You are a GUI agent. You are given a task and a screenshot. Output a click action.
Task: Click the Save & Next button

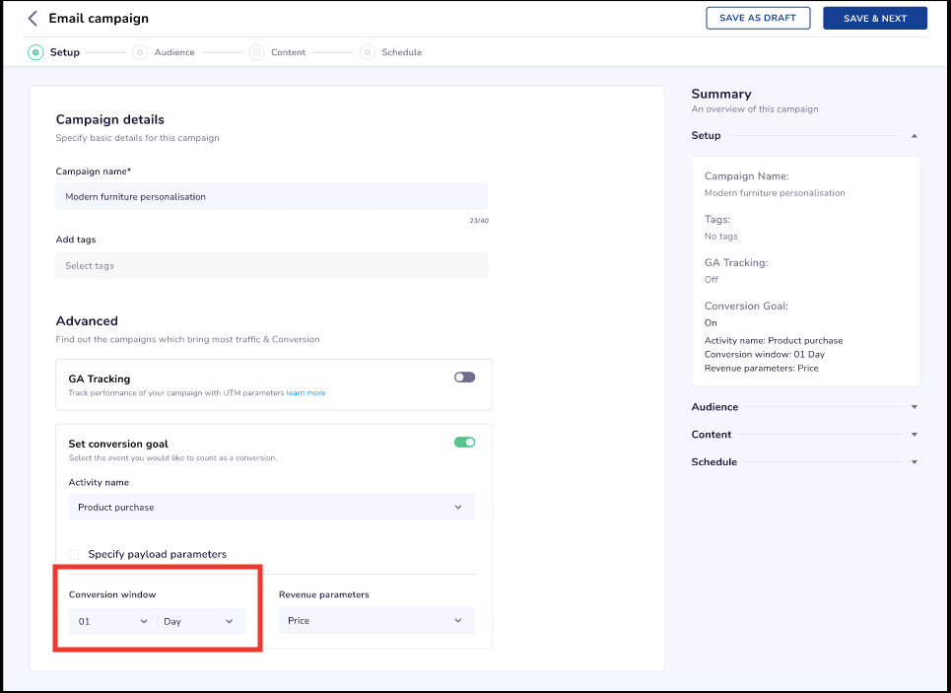(x=875, y=18)
